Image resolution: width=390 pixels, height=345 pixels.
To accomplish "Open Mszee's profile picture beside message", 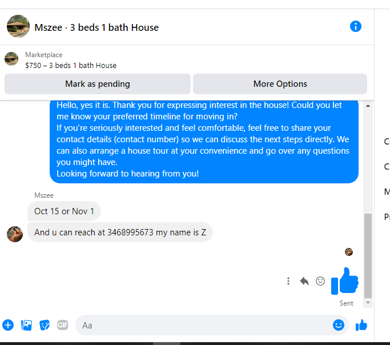I will 15,234.
